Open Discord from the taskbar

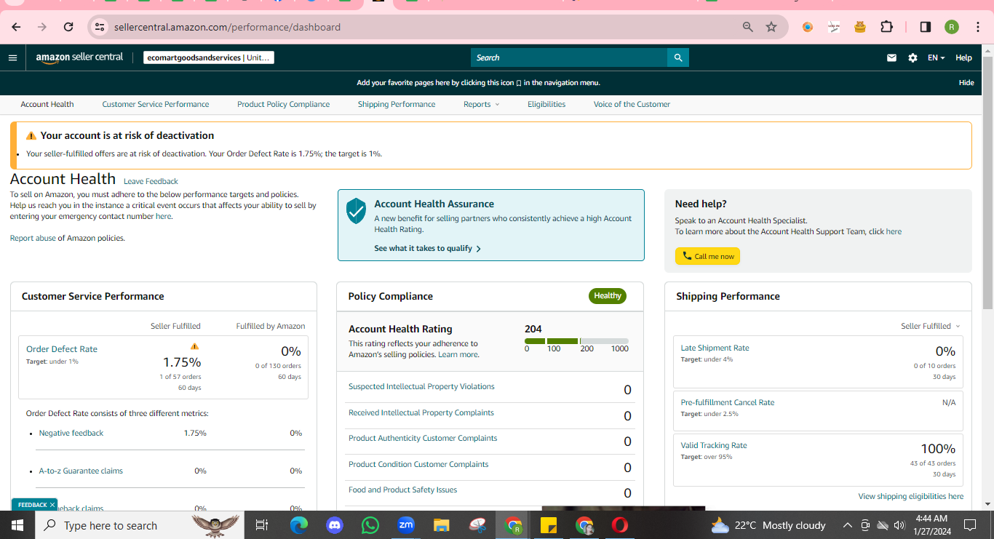(x=335, y=525)
